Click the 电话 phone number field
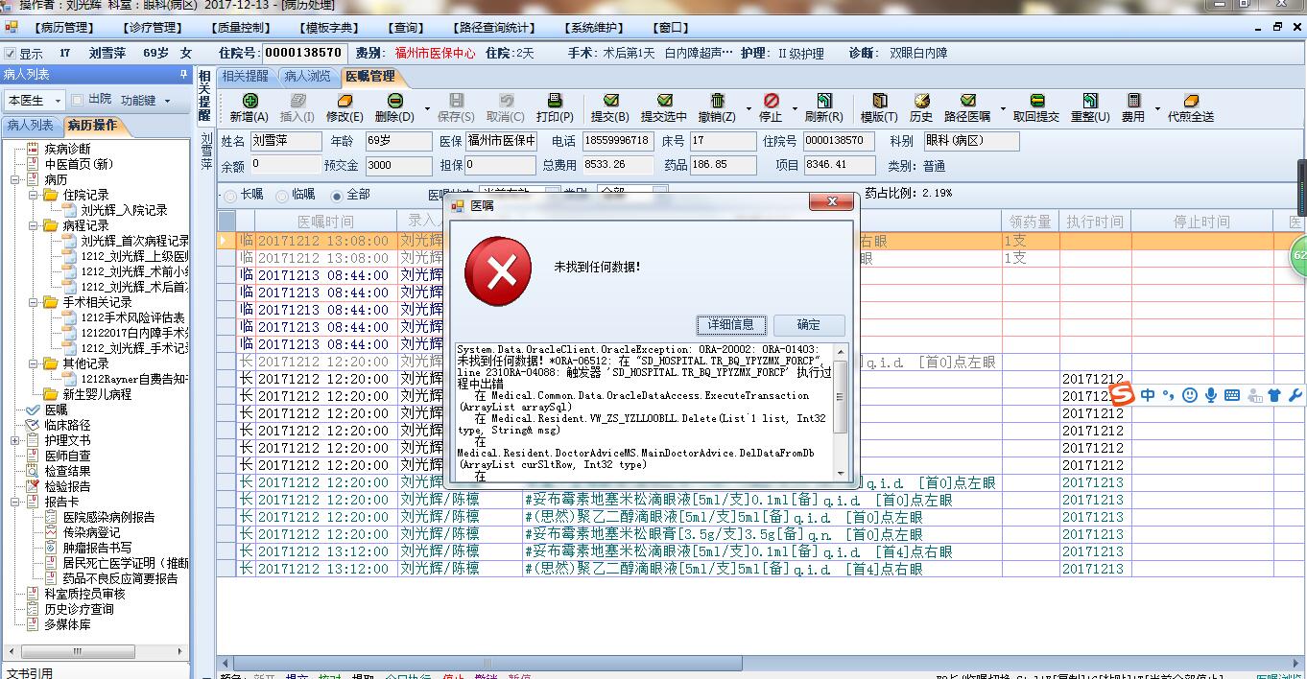Image resolution: width=1307 pixels, height=679 pixels. click(616, 141)
